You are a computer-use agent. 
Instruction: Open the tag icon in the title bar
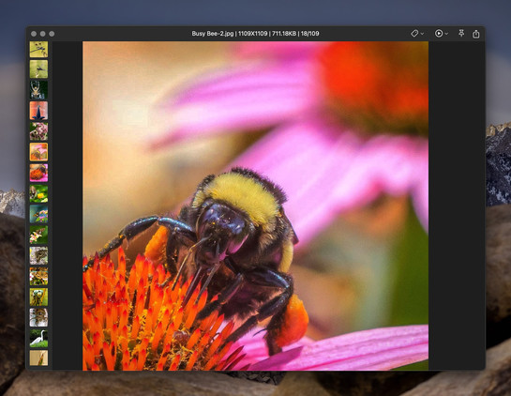(x=414, y=34)
